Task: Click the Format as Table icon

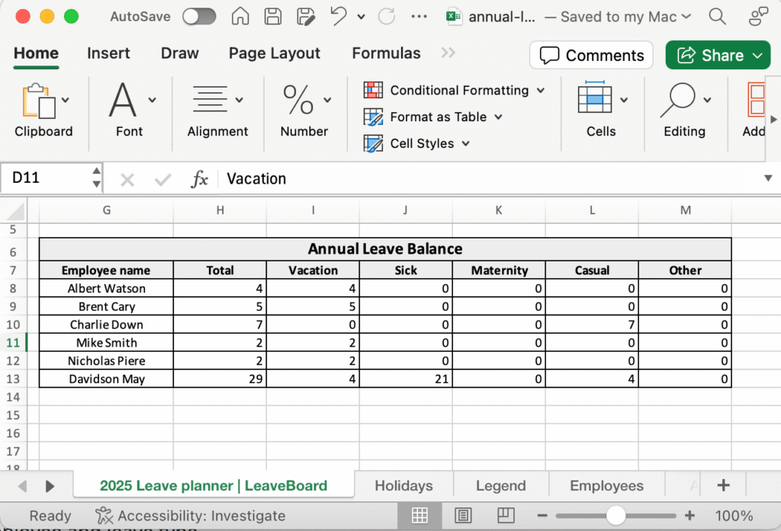Action: point(373,117)
